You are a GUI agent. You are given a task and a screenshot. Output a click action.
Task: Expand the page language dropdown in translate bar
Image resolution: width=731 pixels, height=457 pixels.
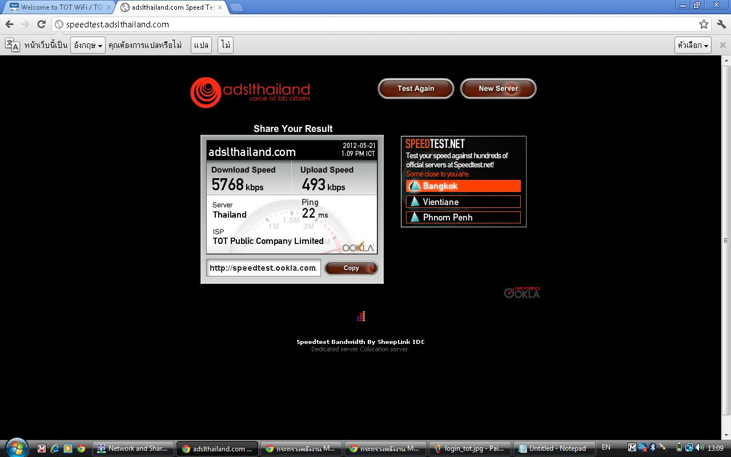pos(88,45)
